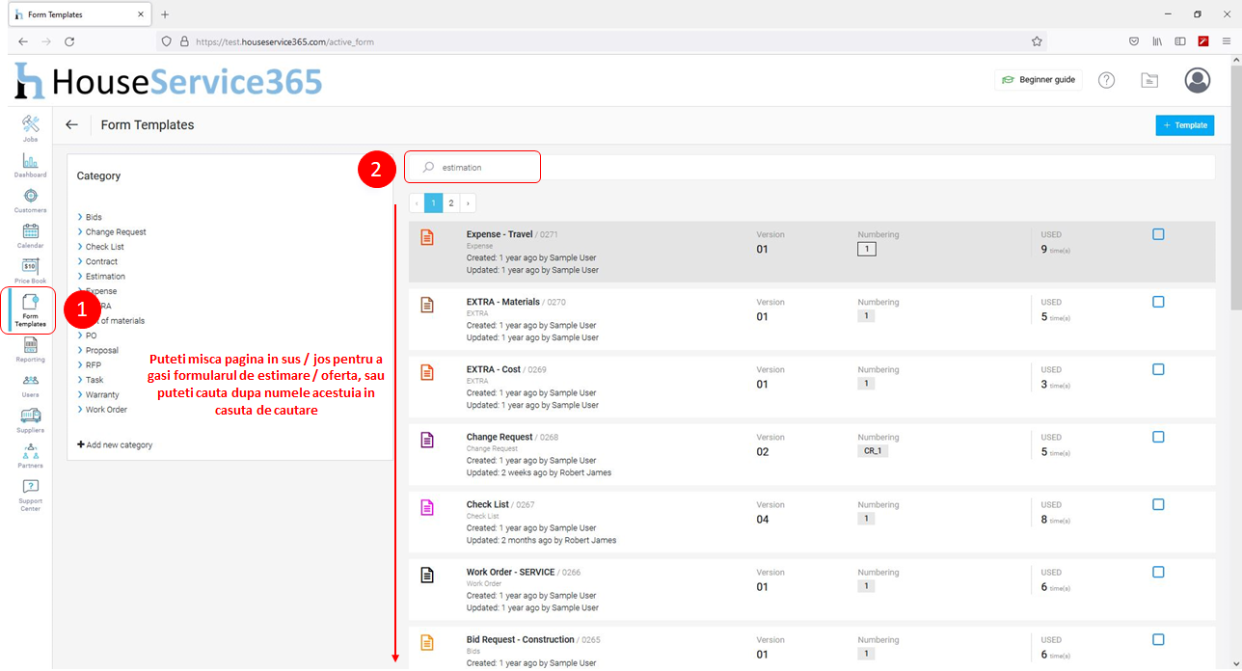Open the Change Request template title
The image size is (1242, 671).
point(500,437)
